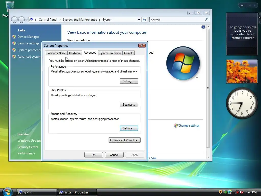Screen dimensions: 261x196
Task: Expand the arrow before Control Panel breadcrumb
Action: coord(36,20)
